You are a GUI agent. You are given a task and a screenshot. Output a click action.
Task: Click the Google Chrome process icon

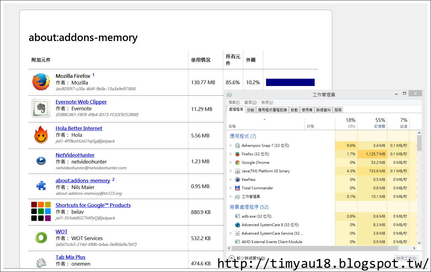tap(238, 163)
